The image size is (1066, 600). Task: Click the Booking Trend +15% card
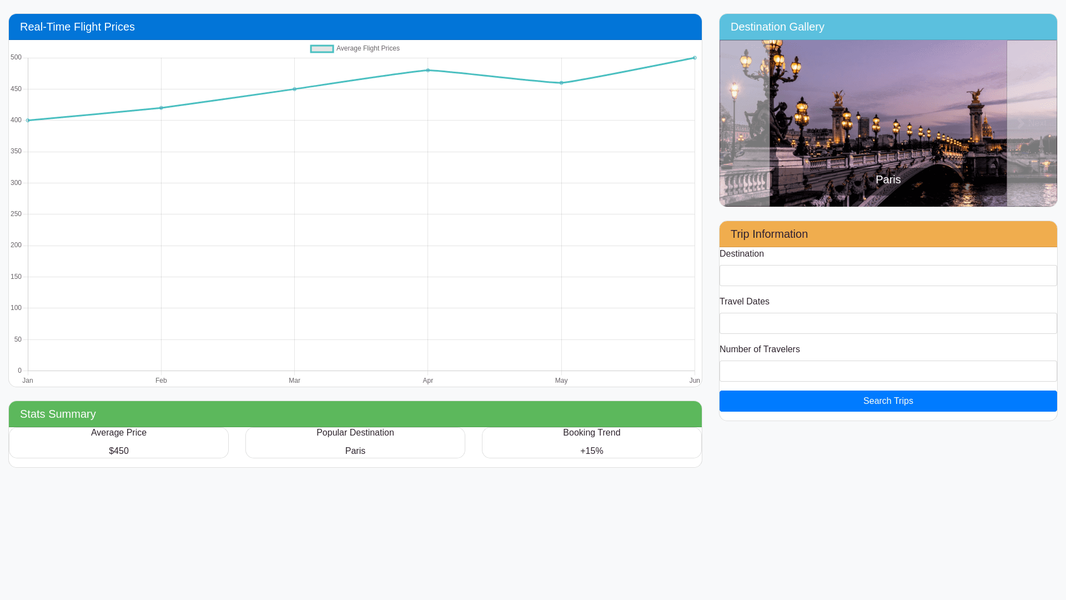click(x=592, y=442)
